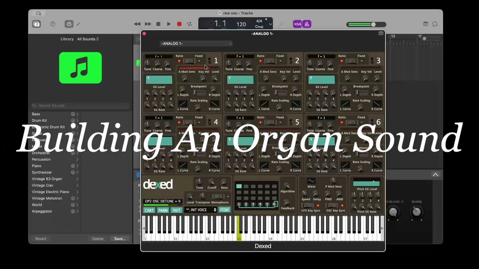Viewport: 479px width, 269px height.
Task: Select the Bass library category
Action: click(36, 114)
